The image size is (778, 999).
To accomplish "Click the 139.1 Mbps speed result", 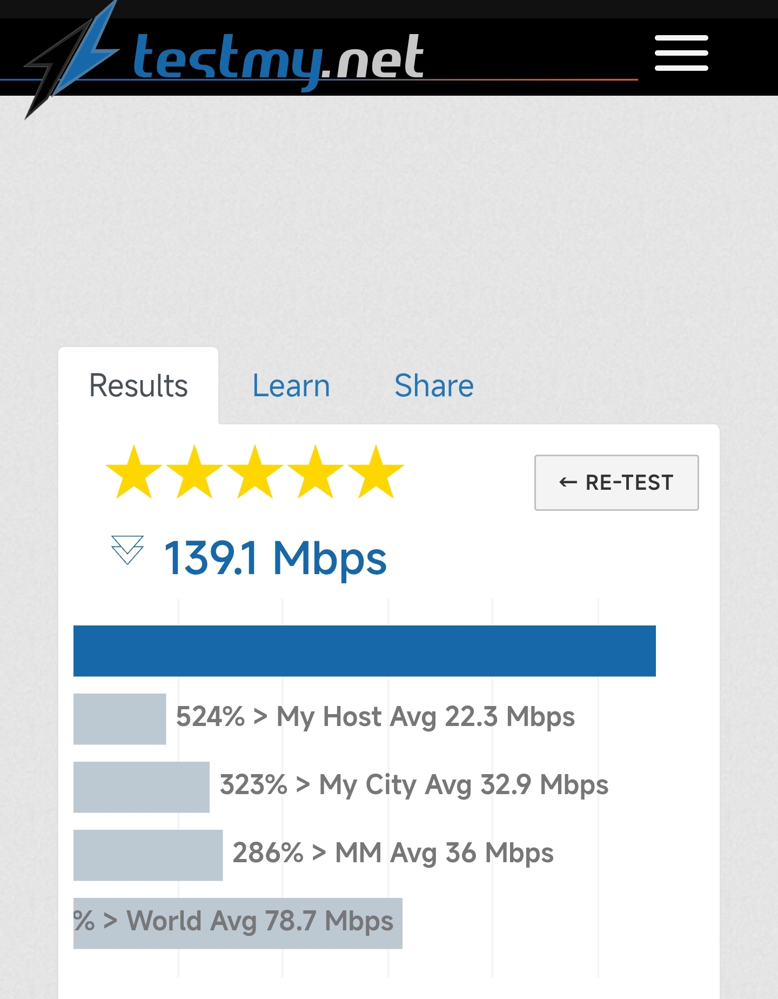I will coord(276,558).
